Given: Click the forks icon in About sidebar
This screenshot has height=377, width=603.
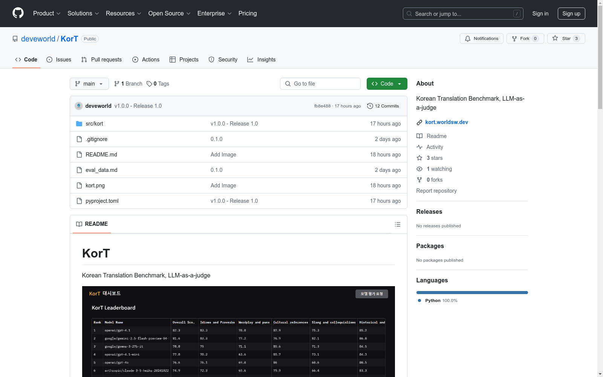Looking at the screenshot, I should [x=419, y=180].
